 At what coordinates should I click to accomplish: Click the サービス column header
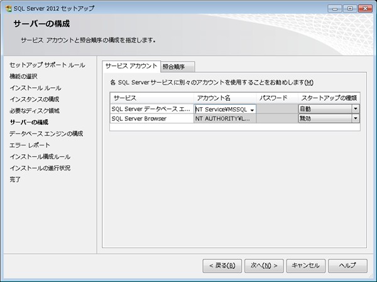(152, 98)
